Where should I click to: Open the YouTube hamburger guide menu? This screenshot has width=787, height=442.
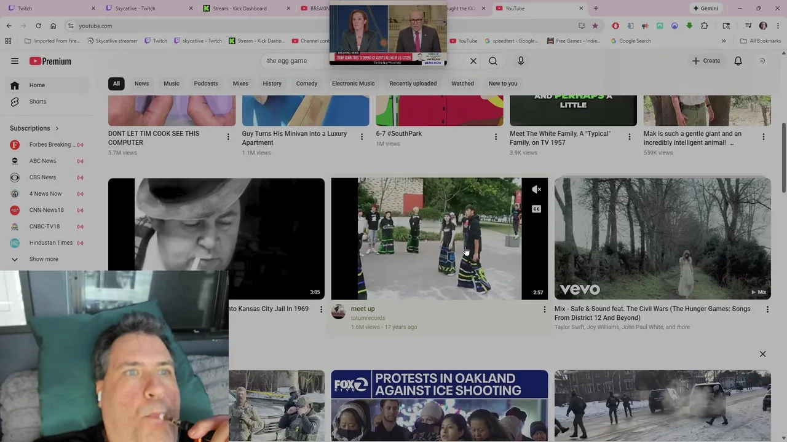tap(15, 61)
